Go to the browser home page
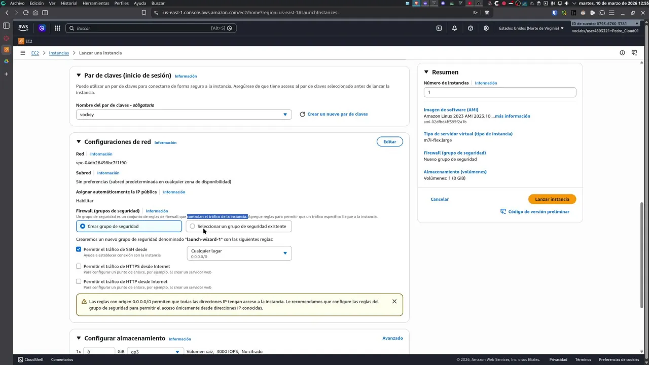649x365 pixels. [35, 13]
